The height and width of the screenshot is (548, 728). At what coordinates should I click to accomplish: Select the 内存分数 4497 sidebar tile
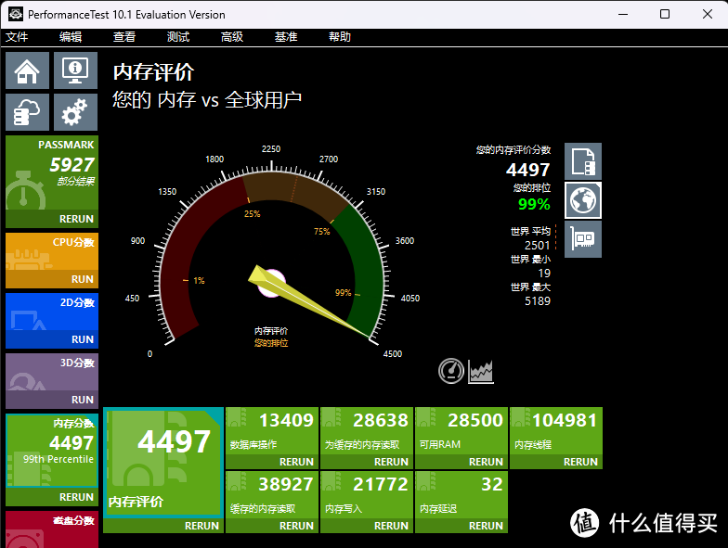click(52, 451)
